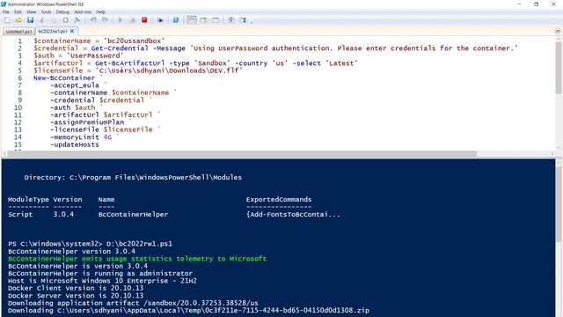563x317 pixels.
Task: Click the Cut scissors icon
Action: coord(42,20)
